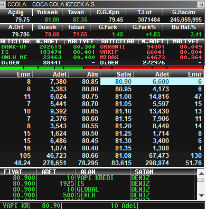Click Tavan value 87.35
This screenshot has width=206, height=209.
point(80,20)
